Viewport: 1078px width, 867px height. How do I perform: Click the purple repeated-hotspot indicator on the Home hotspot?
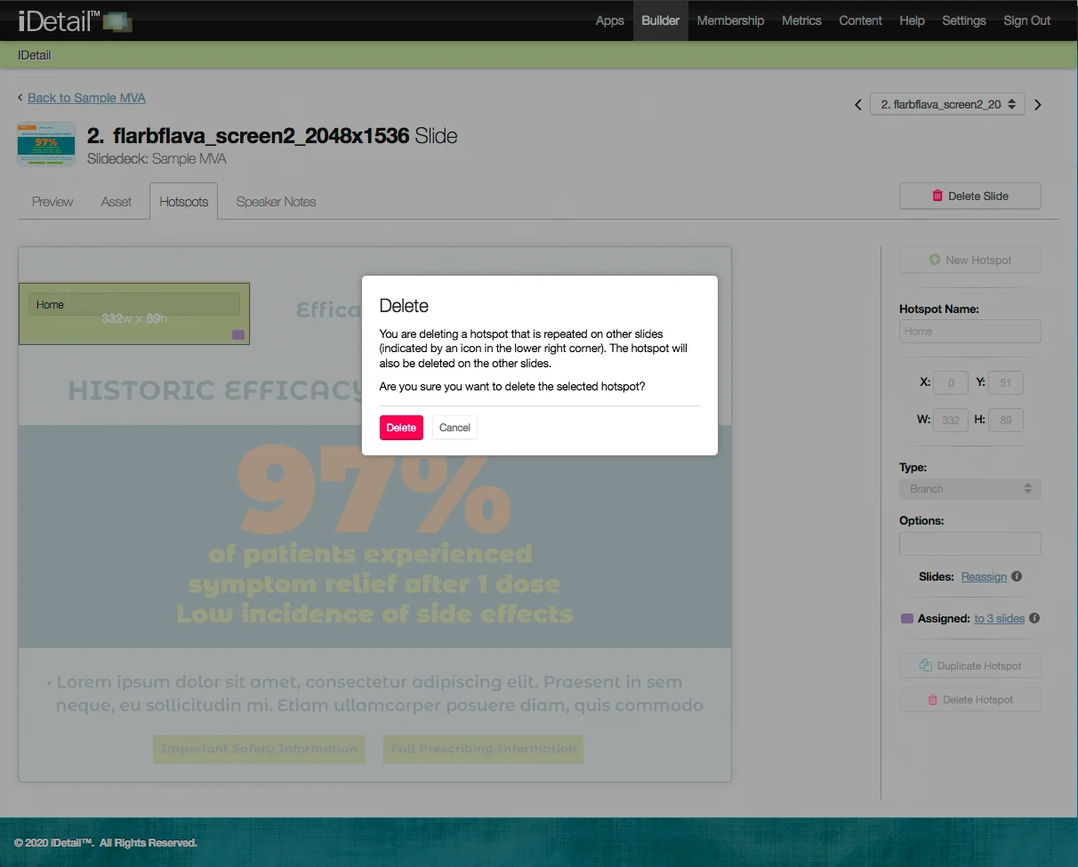click(238, 334)
